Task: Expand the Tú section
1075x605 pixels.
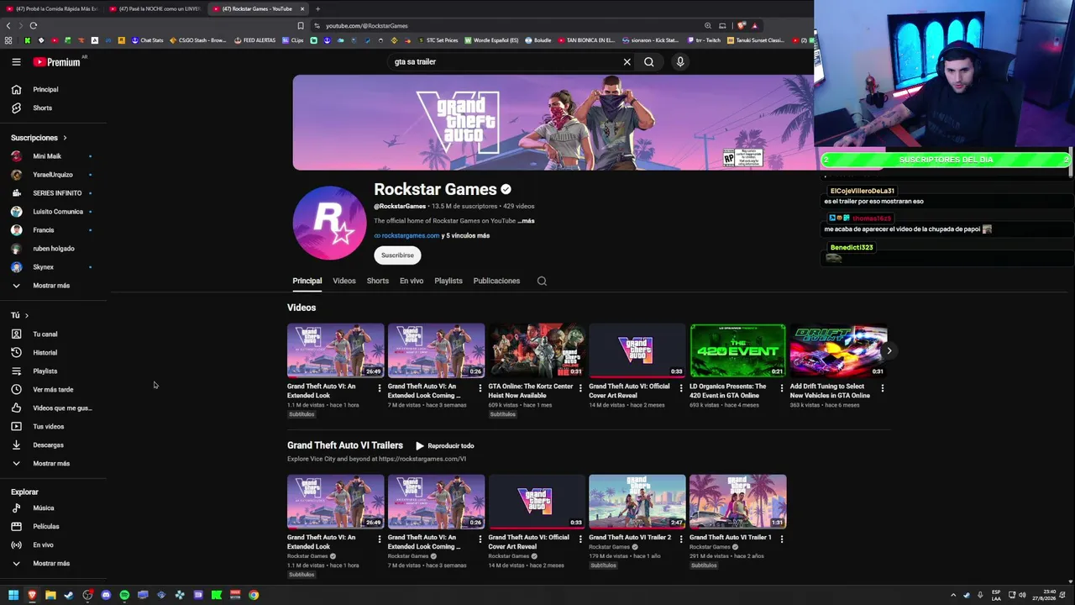Action: click(x=20, y=315)
